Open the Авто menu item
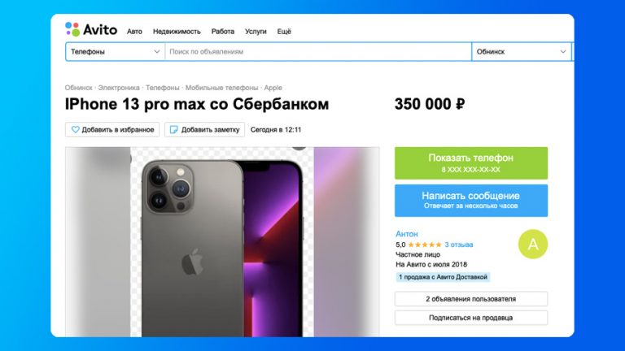The image size is (625, 351). click(x=134, y=32)
